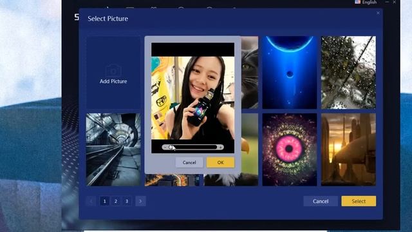Go to page 2
The width and height of the screenshot is (412, 232).
116,201
